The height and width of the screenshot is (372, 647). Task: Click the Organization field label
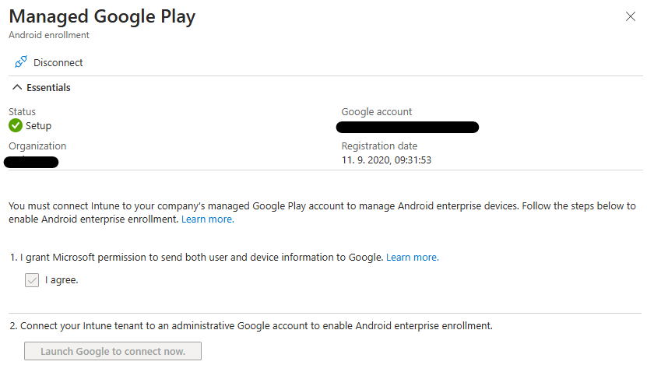point(37,146)
